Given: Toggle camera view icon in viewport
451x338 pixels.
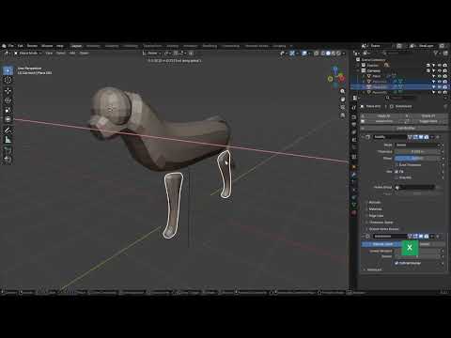Looking at the screenshot, I should coord(343,107).
